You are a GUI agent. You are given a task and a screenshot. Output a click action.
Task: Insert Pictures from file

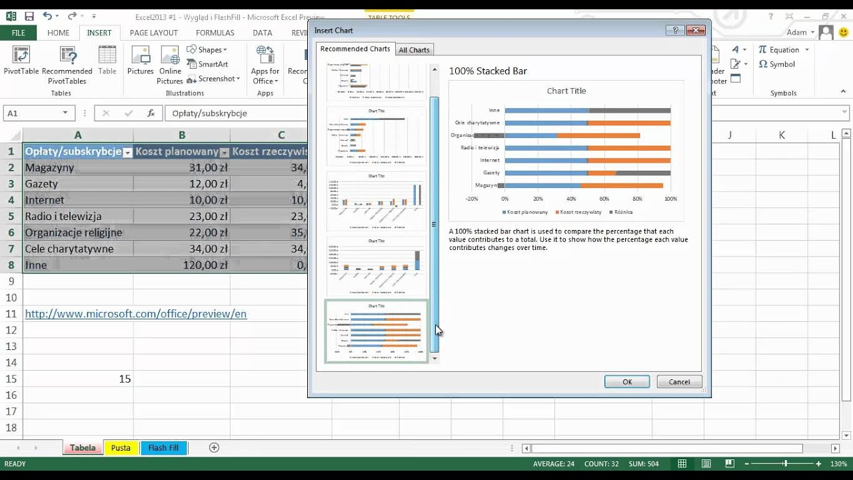pyautogui.click(x=141, y=61)
